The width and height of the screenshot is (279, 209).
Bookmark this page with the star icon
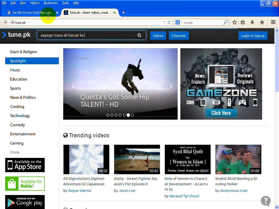235,22
